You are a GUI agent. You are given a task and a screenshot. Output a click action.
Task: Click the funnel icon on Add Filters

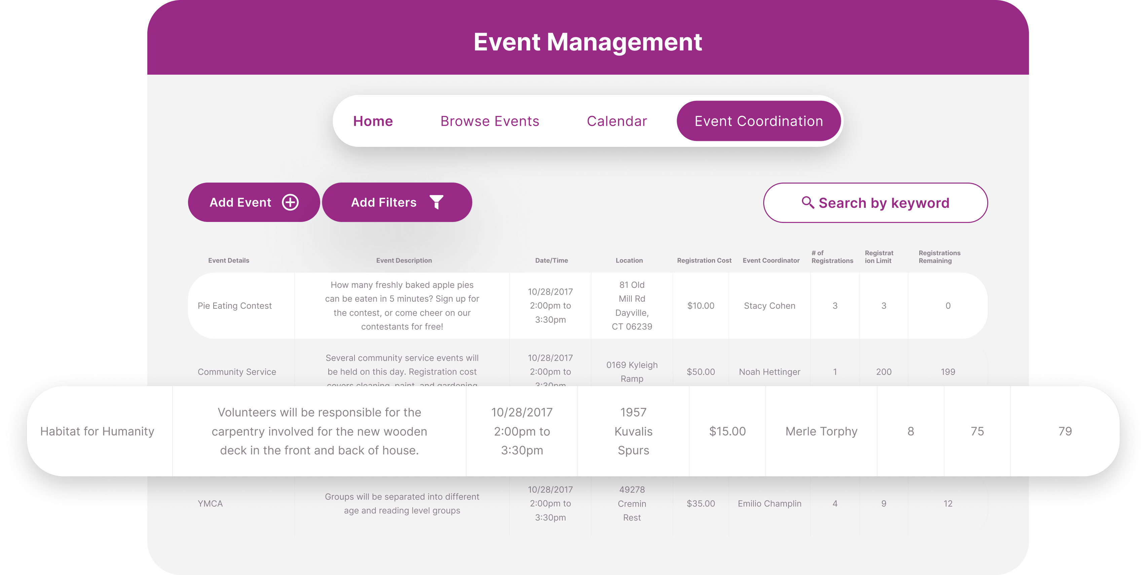pos(436,202)
